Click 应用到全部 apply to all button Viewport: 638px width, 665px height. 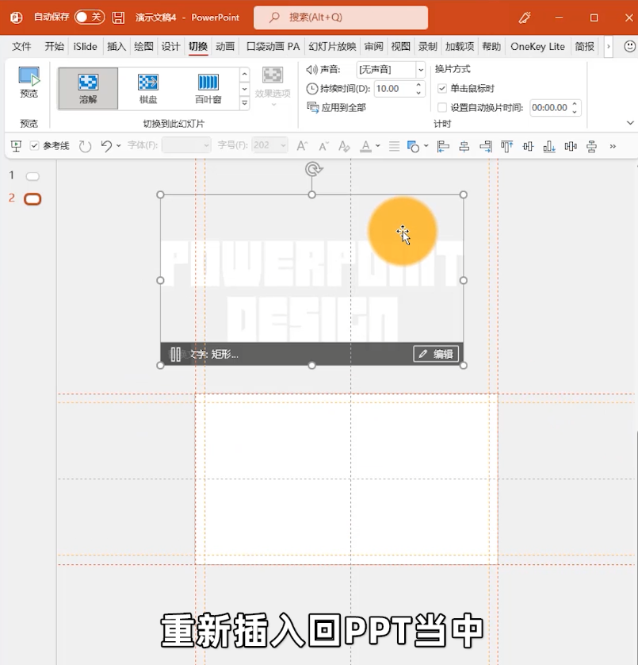336,107
